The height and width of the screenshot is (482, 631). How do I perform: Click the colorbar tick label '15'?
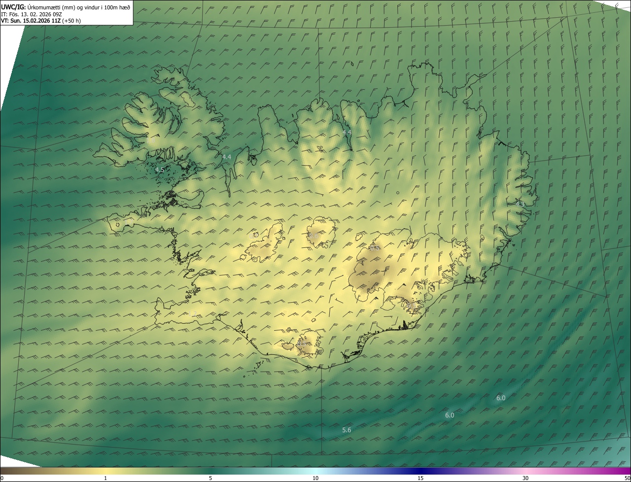[421, 479]
